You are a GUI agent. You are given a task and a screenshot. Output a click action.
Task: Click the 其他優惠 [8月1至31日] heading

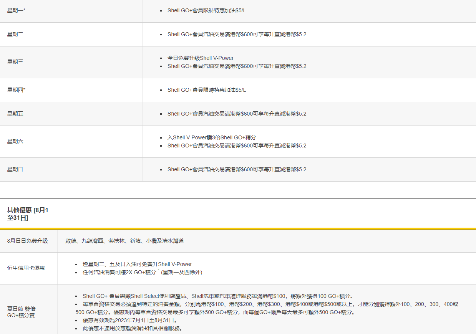point(28,214)
